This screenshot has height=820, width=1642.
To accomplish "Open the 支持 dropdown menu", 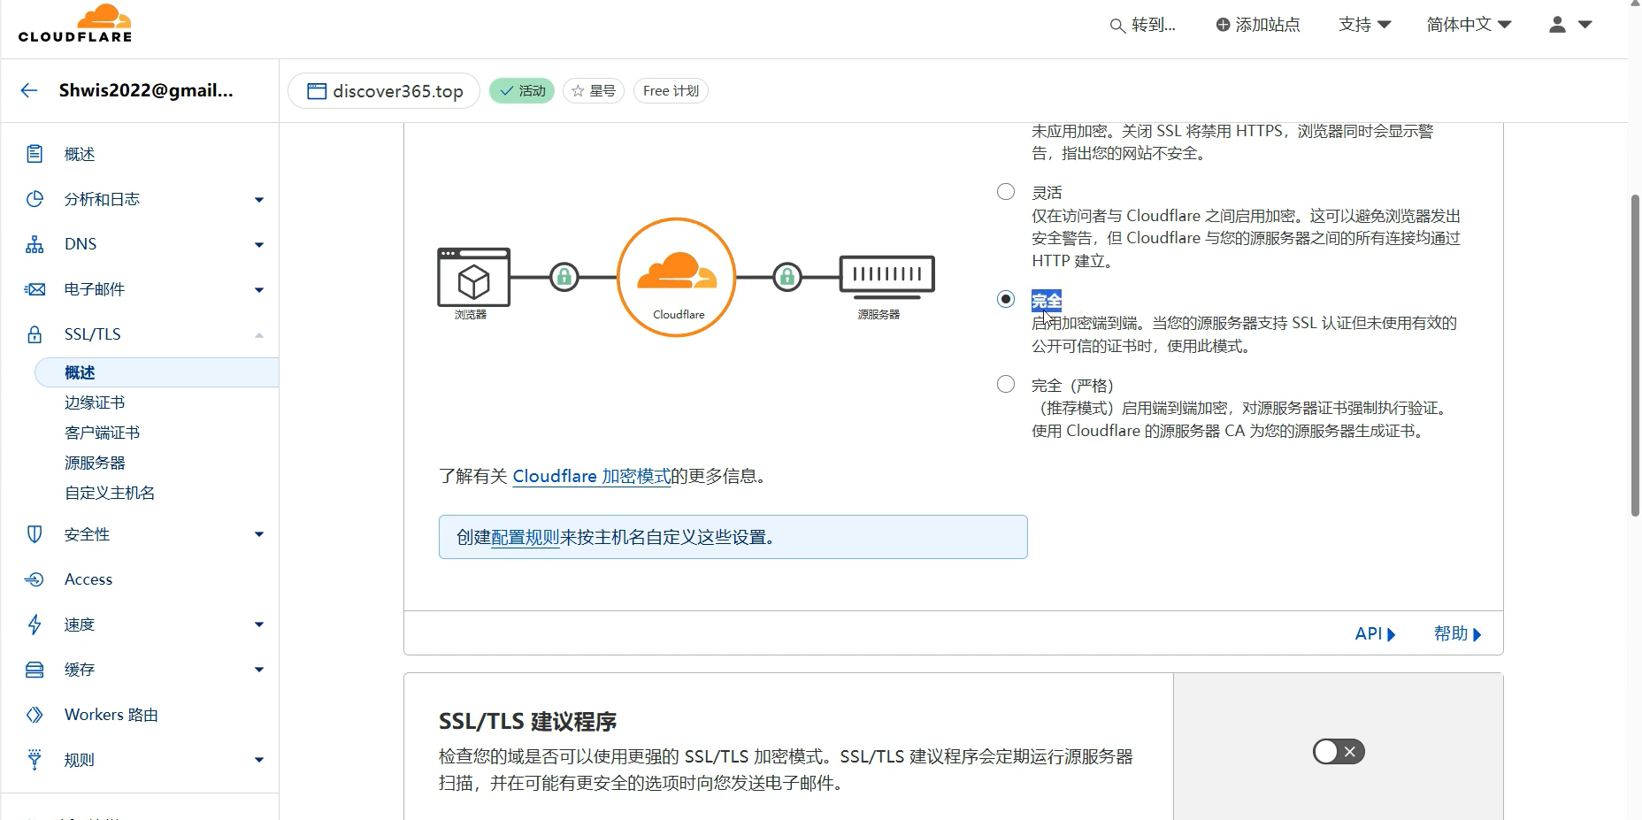I will 1364,25.
